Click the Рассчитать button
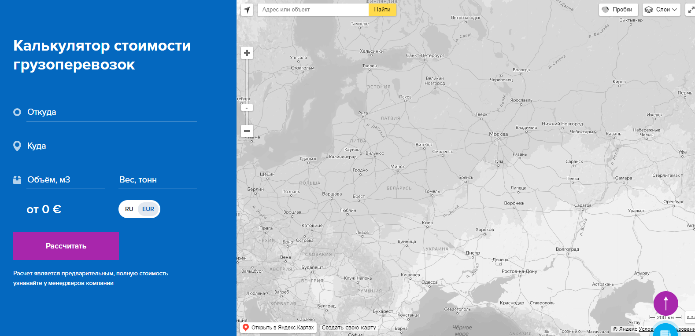This screenshot has height=336, width=695. pos(66,246)
